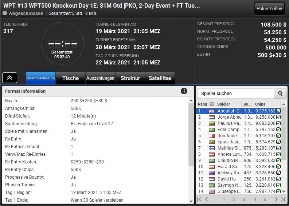The image size is (289, 206).
Task: Go to previous page of player list
Action: point(206,199)
